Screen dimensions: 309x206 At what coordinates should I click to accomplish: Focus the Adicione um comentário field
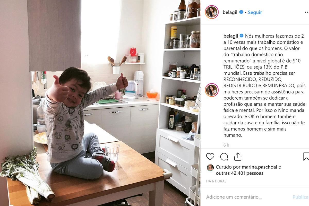[x=247, y=197]
